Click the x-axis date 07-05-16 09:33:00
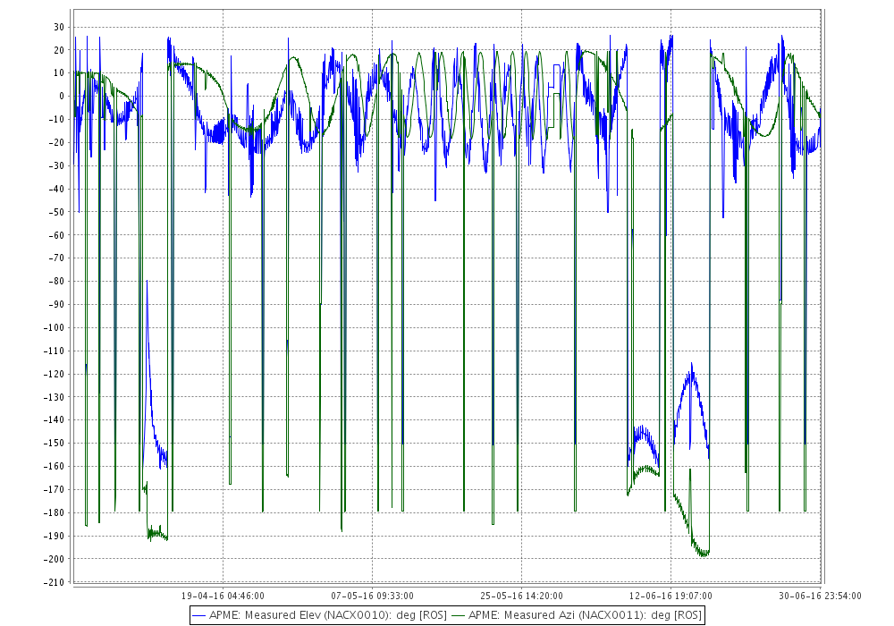The width and height of the screenshot is (894, 626). pyautogui.click(x=372, y=596)
